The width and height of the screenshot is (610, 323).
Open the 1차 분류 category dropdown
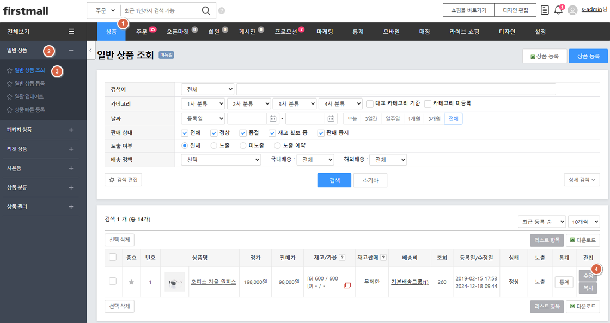[203, 103]
